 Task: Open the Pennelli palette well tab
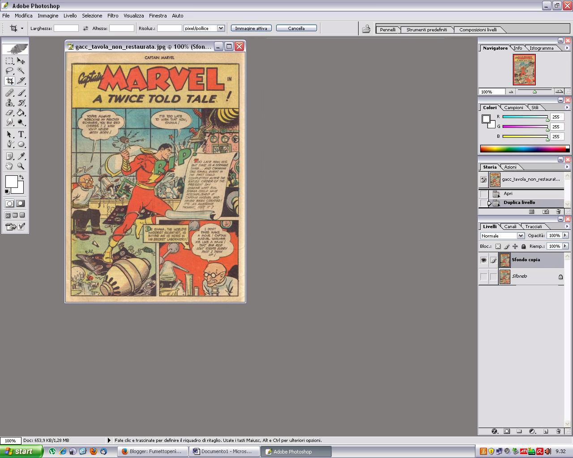tap(388, 30)
